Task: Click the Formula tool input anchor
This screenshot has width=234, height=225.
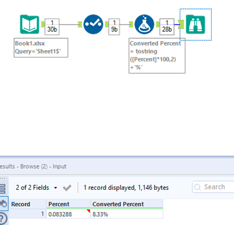Action: coord(131,25)
